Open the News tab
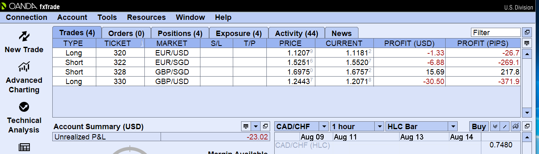Image resolution: width=539 pixels, height=154 pixels. 341,33
